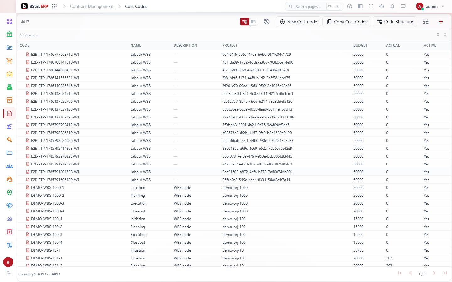This screenshot has height=282, width=452.
Task: Open the green shield sidebar icon
Action: 9,192
